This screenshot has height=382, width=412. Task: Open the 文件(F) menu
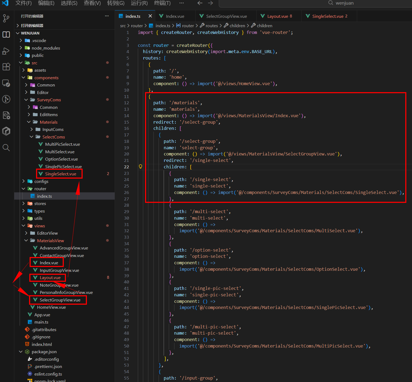[23, 3]
